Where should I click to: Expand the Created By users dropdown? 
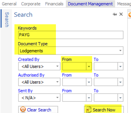(57, 66)
